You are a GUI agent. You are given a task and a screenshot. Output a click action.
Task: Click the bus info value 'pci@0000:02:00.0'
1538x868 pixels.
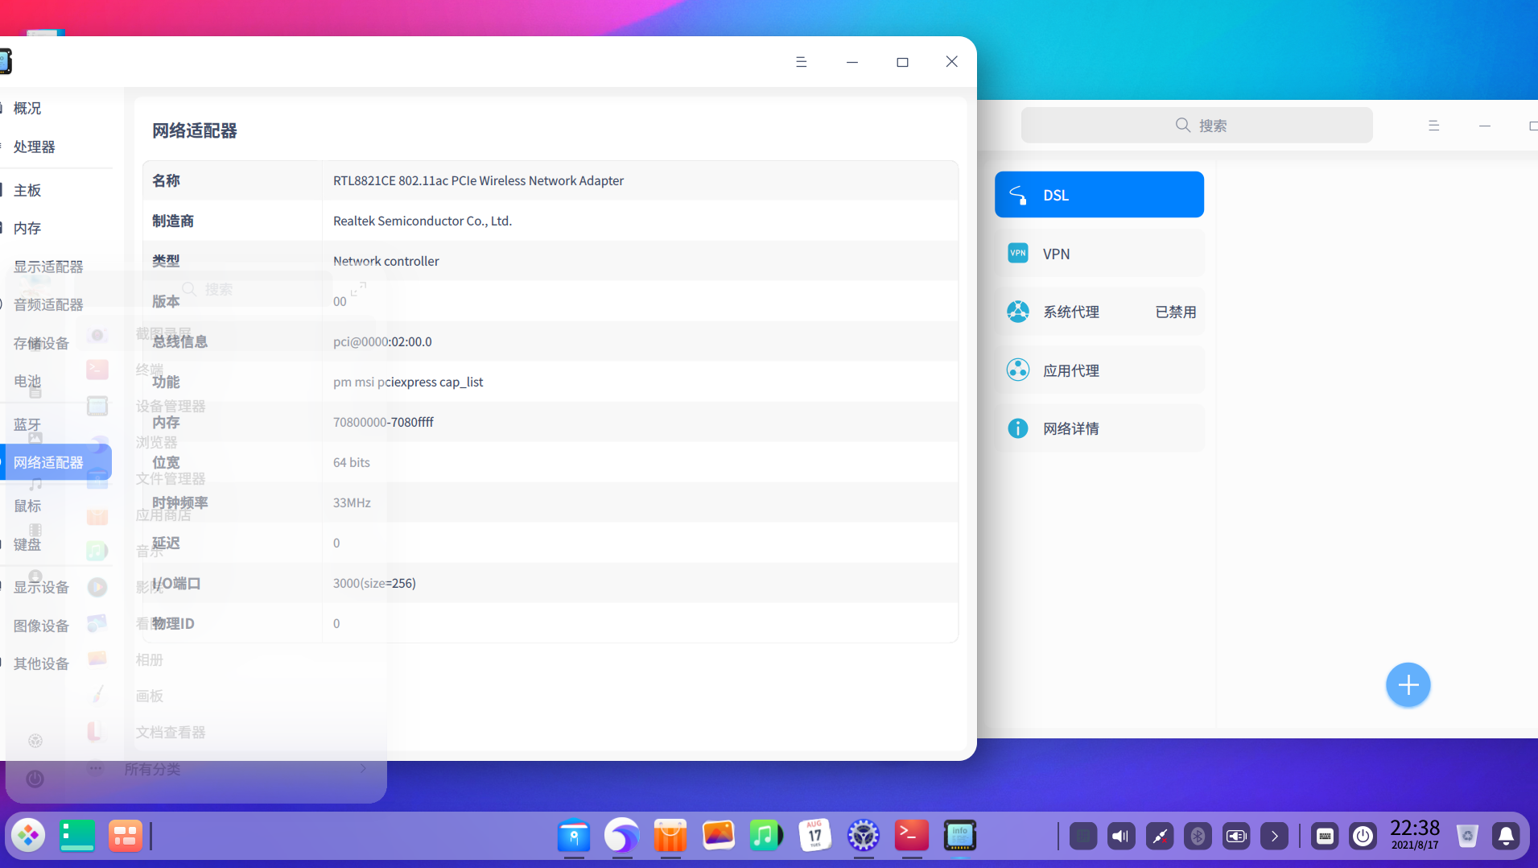pos(382,341)
